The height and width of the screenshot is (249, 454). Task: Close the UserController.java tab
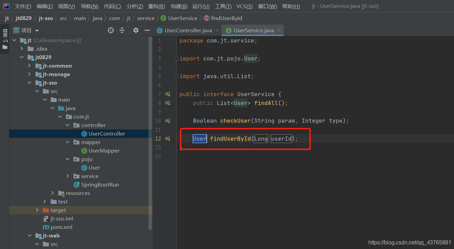(x=217, y=30)
